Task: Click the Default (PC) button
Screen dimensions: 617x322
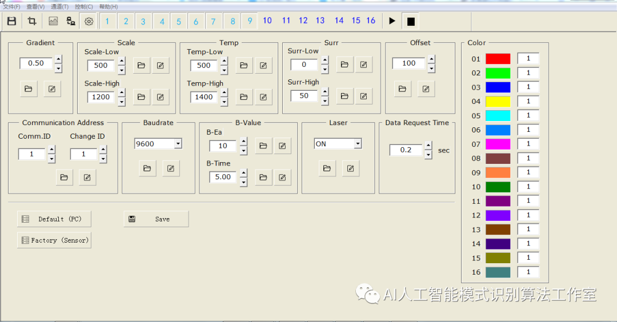Action: (54, 219)
